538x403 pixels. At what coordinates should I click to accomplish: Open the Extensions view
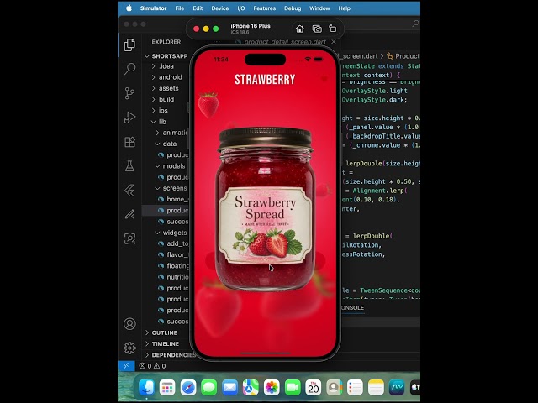click(129, 142)
